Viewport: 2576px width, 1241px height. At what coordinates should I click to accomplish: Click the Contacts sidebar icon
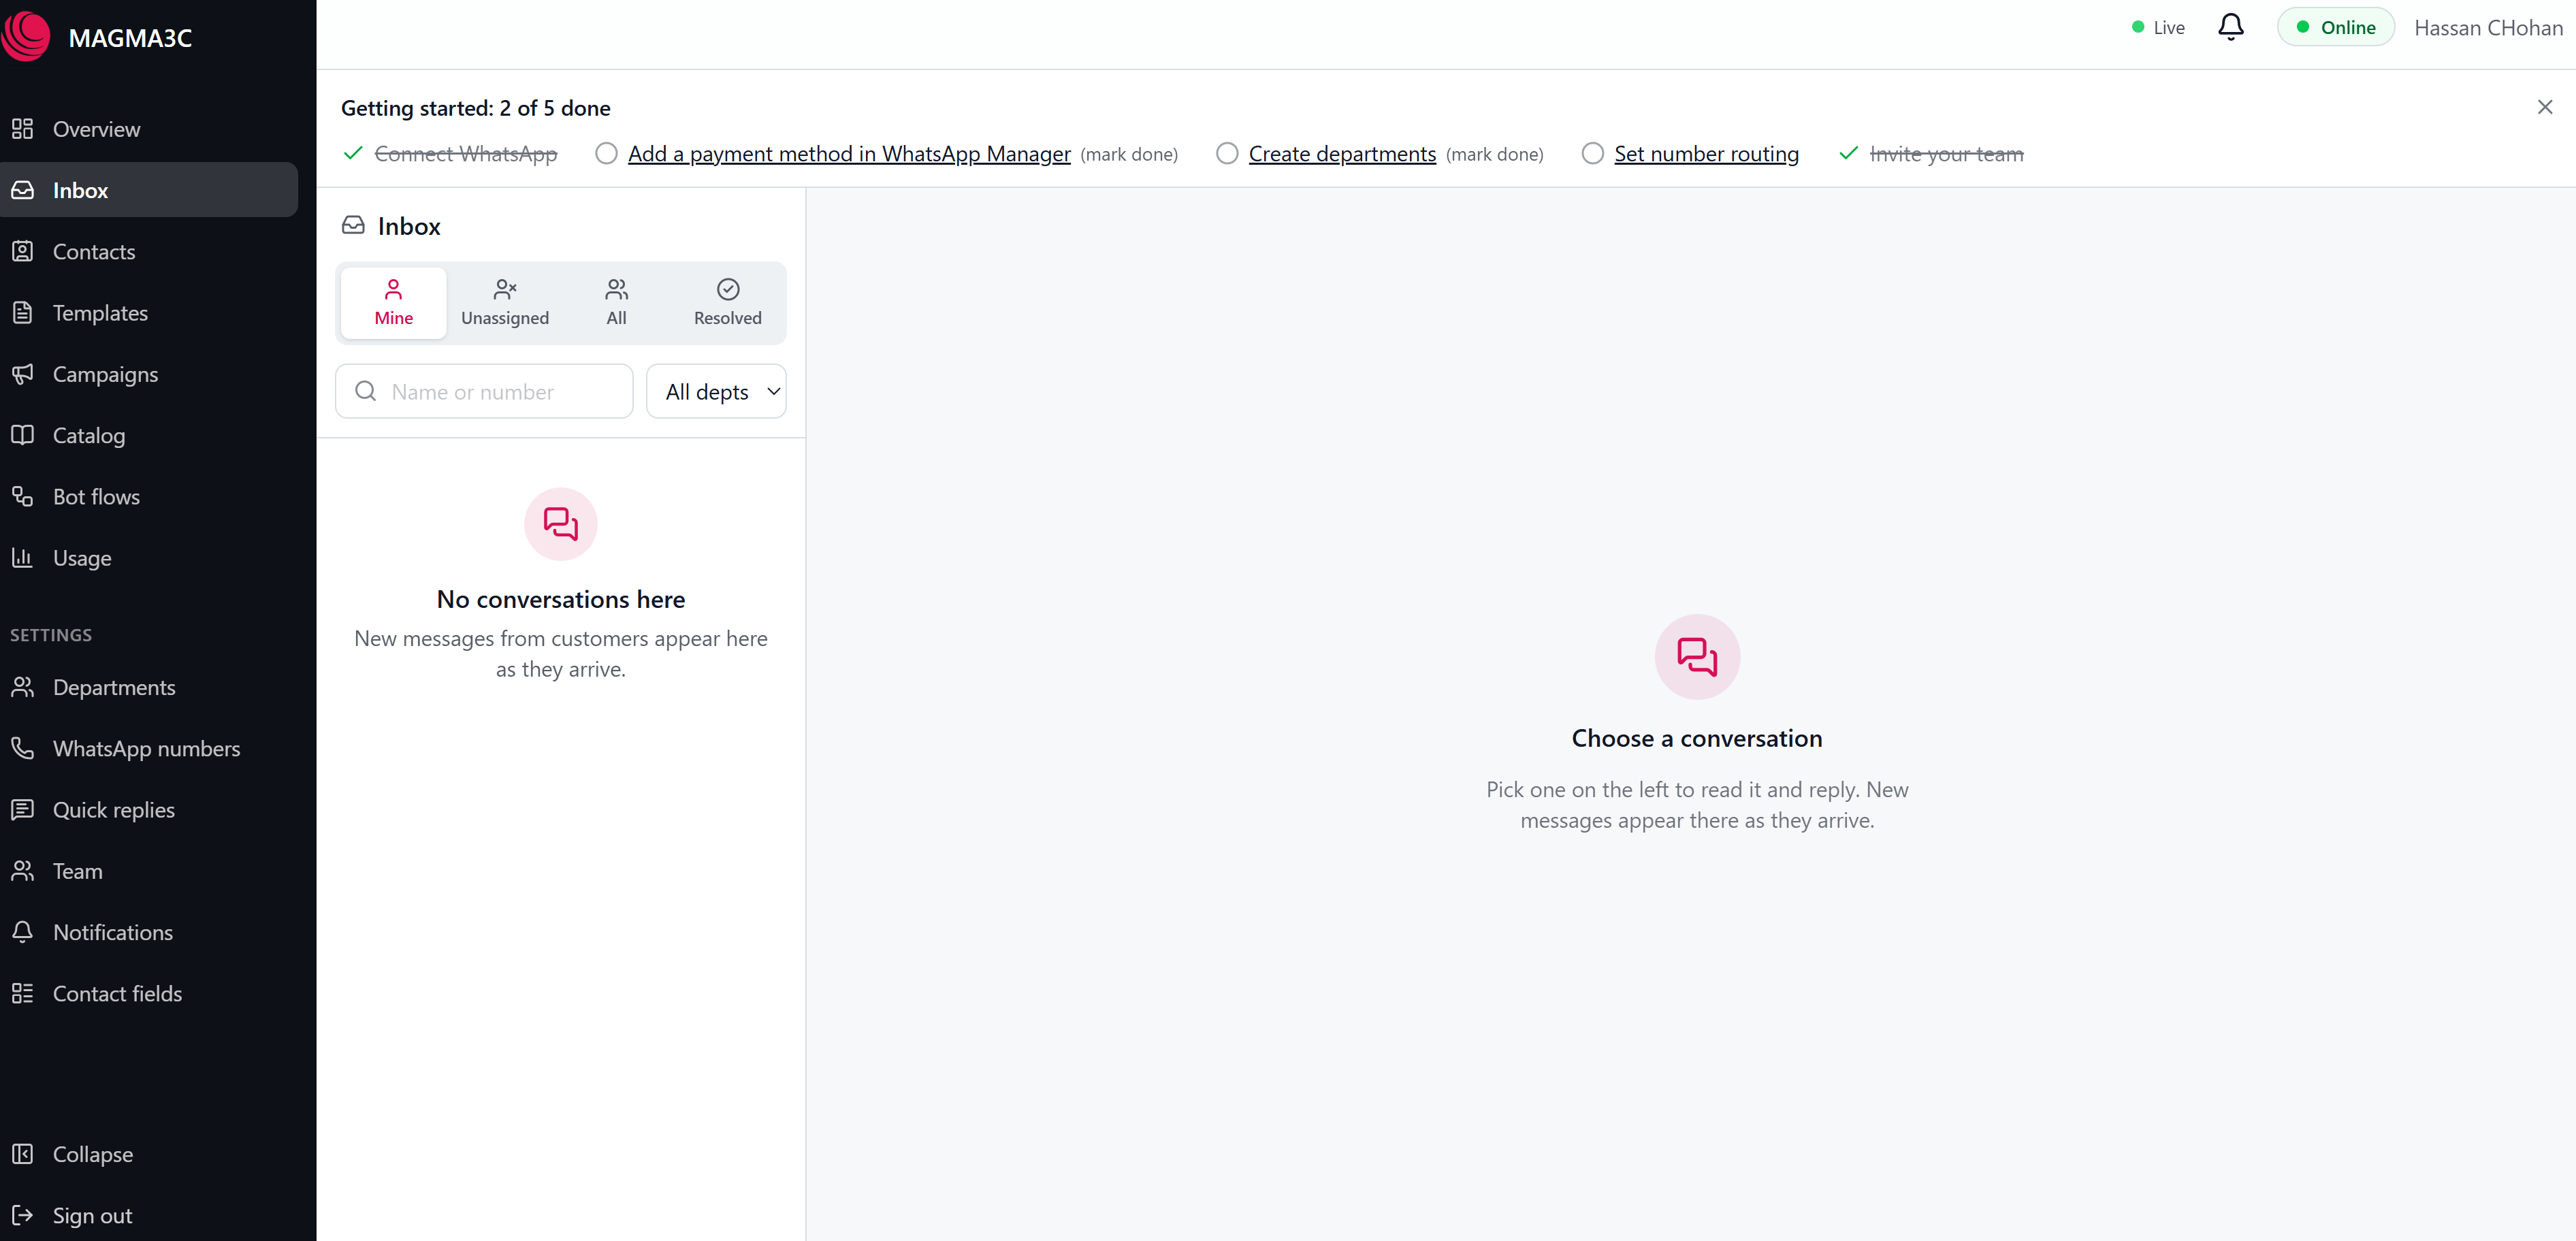click(23, 251)
